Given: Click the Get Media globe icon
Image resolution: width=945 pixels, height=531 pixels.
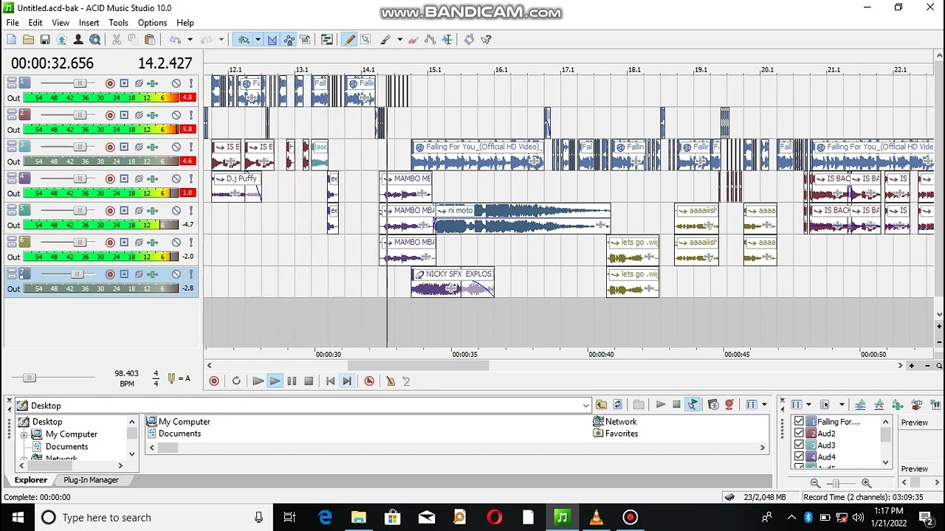Looking at the screenshot, I should tap(95, 40).
